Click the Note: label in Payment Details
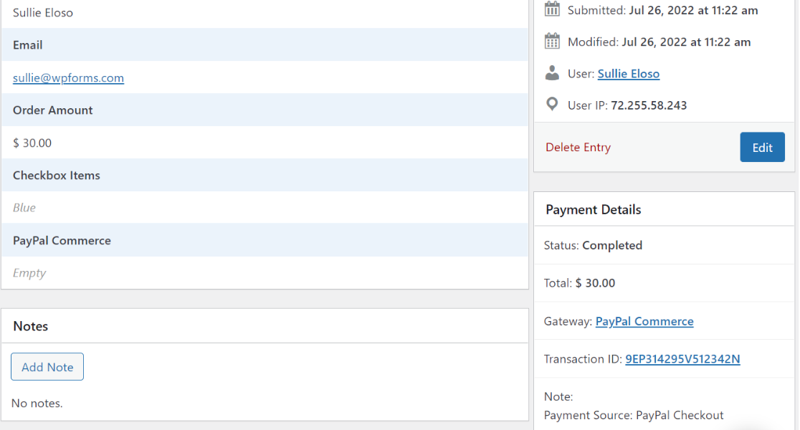 558,396
